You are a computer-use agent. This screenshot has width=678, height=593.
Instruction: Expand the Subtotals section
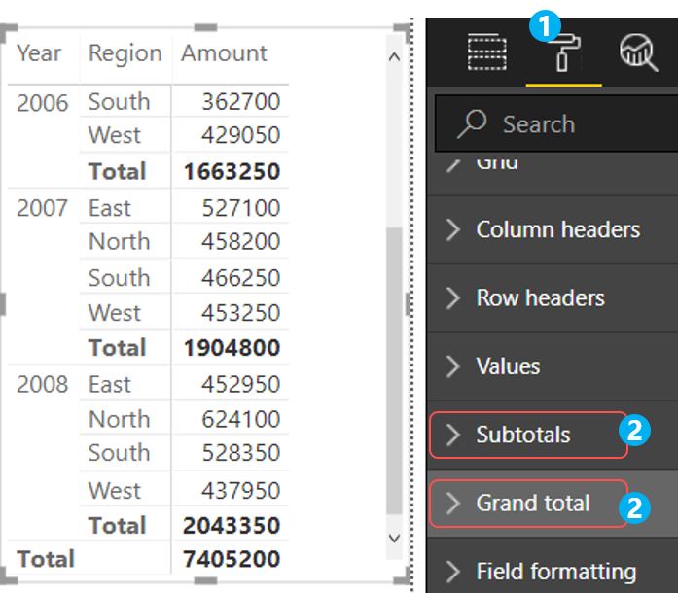pos(553,435)
